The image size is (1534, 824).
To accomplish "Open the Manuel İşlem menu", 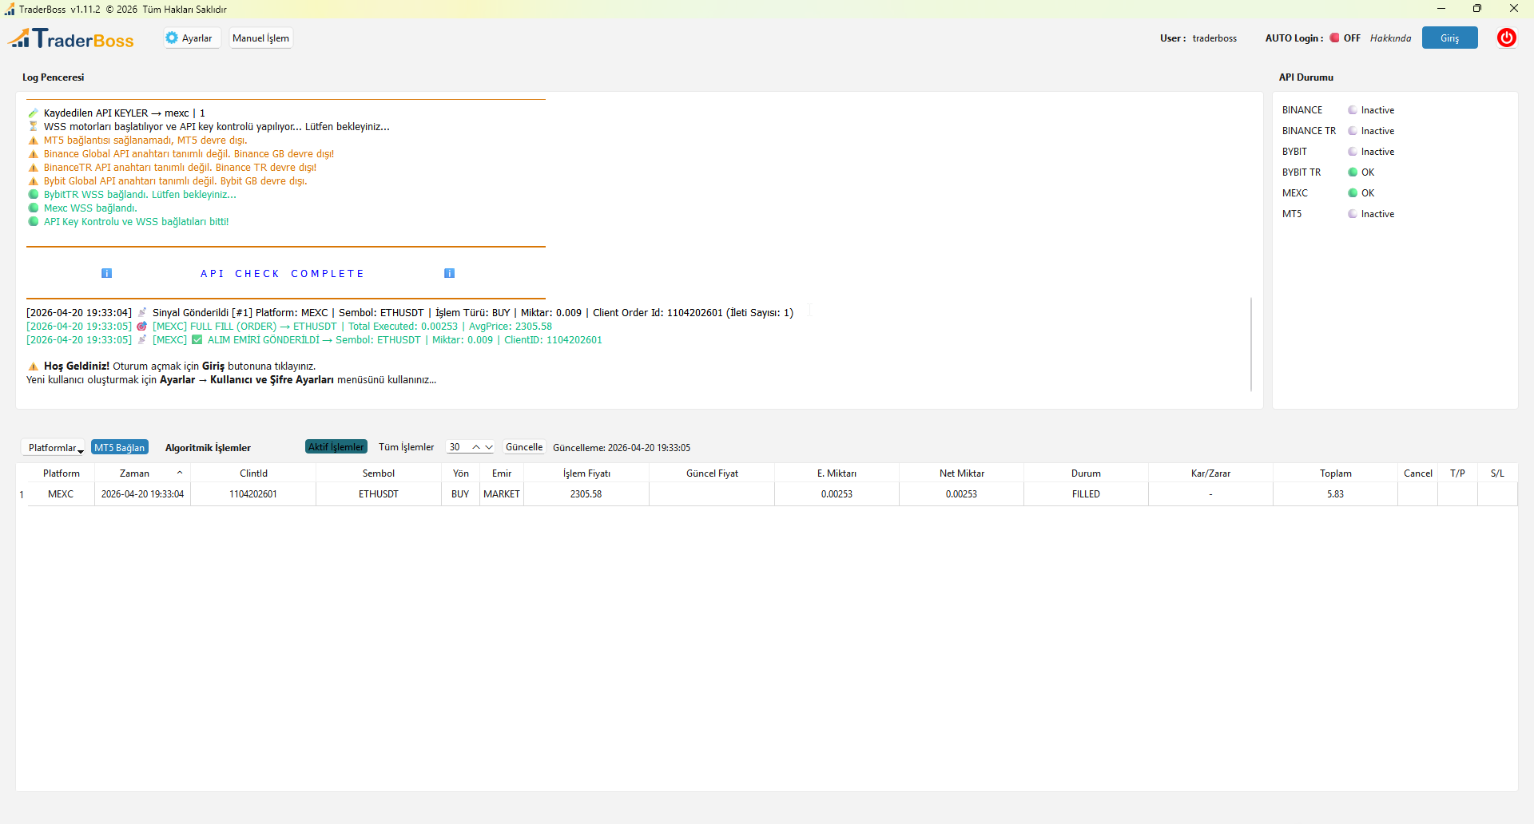I will 260,38.
